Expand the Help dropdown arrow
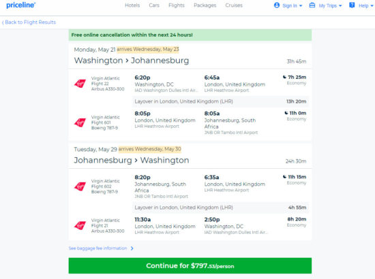This screenshot has width=375, height=279. pyautogui.click(x=372, y=5)
